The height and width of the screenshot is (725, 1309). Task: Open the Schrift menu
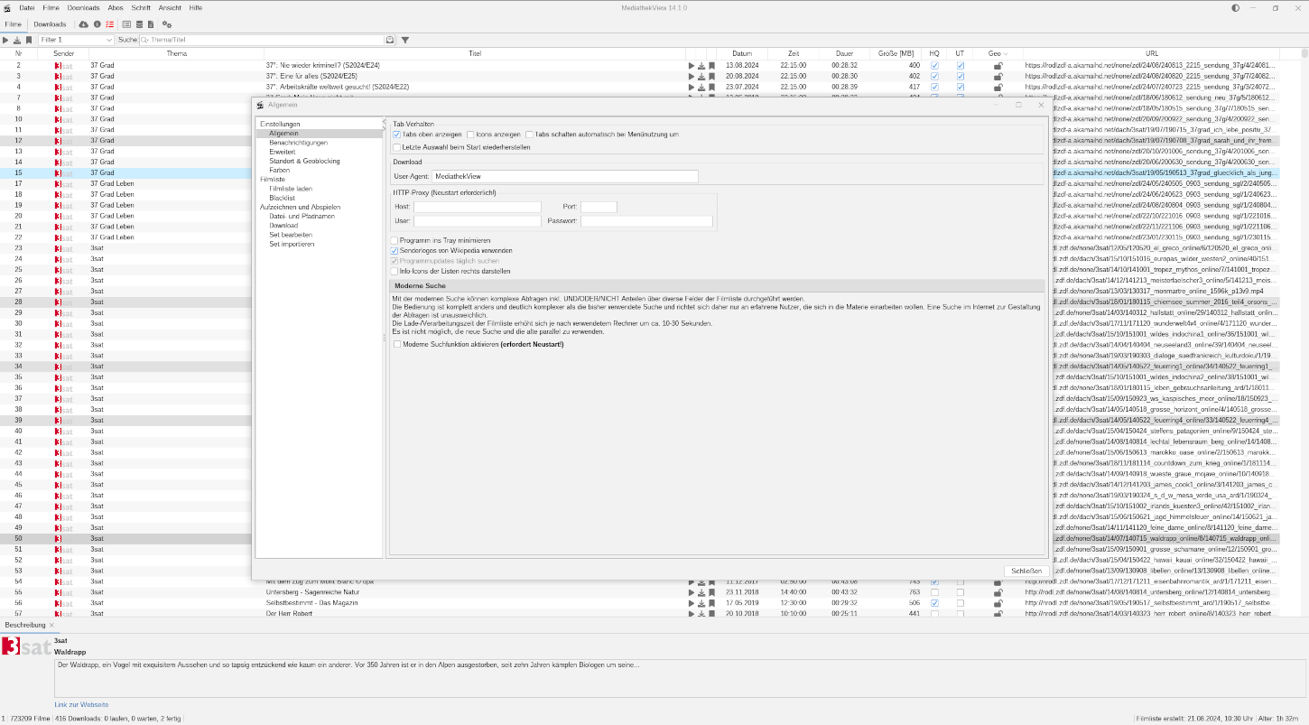click(x=141, y=7)
